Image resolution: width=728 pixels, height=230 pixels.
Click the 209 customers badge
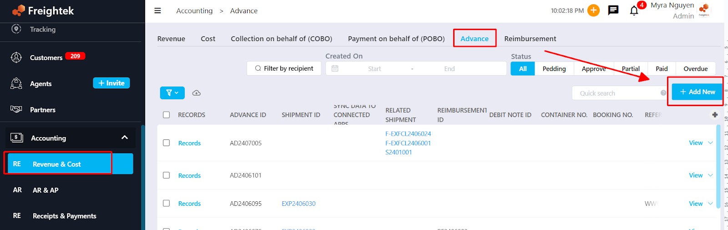pyautogui.click(x=75, y=56)
